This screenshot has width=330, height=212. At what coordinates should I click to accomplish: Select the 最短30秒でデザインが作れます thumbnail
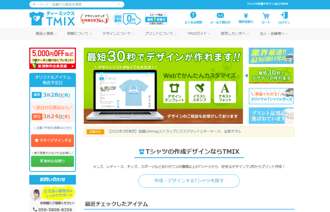271,75
